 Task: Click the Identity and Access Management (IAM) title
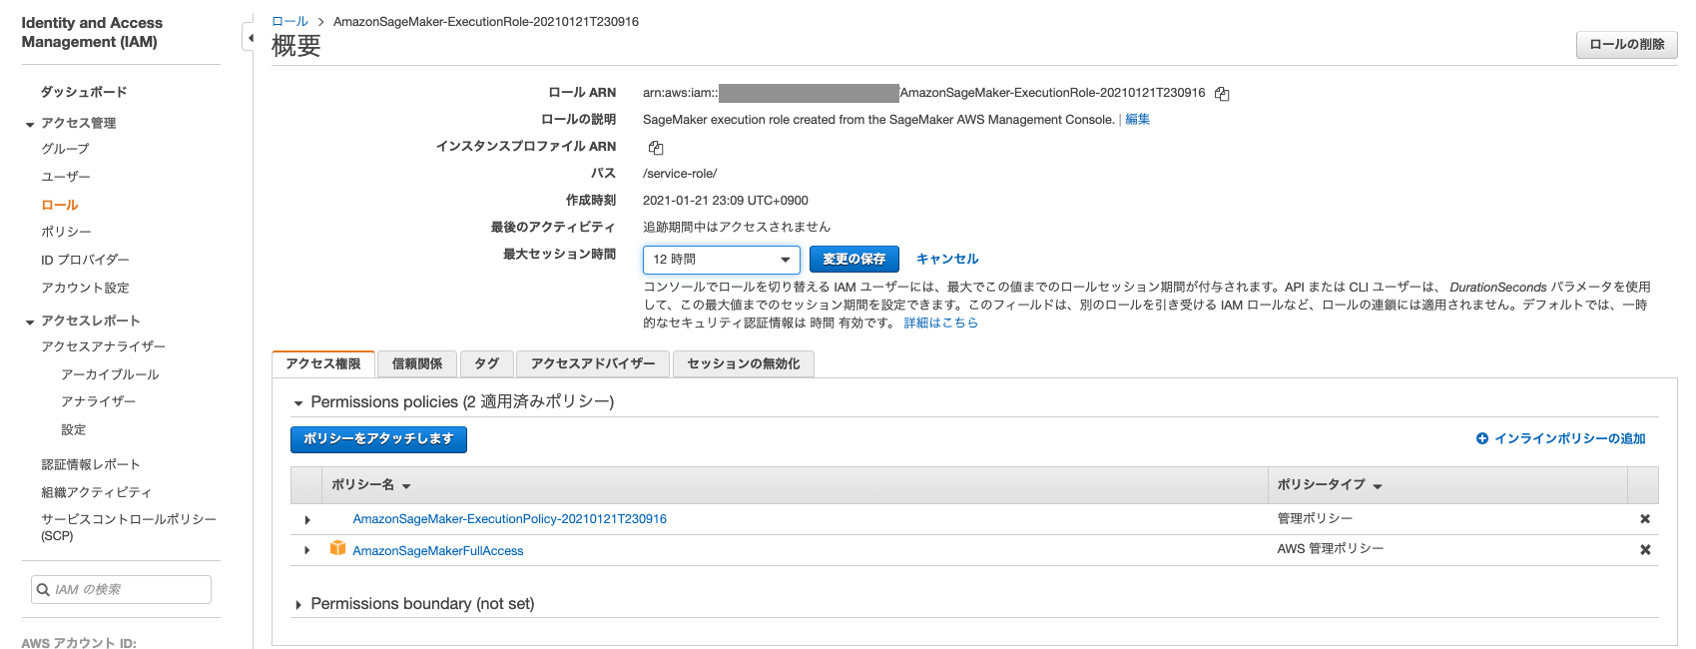pyautogui.click(x=92, y=32)
